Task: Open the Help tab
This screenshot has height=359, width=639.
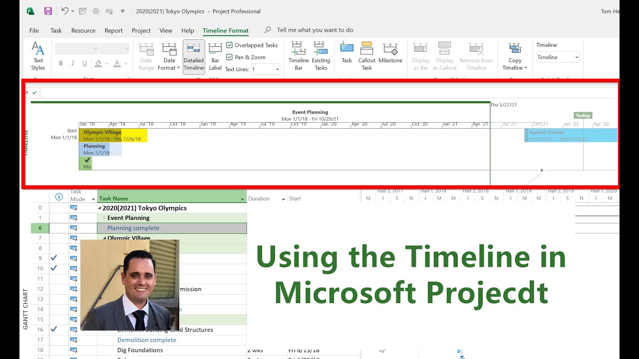Action: [188, 30]
